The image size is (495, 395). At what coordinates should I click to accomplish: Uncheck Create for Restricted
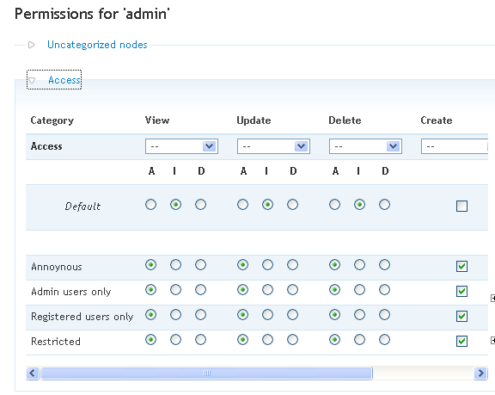461,341
